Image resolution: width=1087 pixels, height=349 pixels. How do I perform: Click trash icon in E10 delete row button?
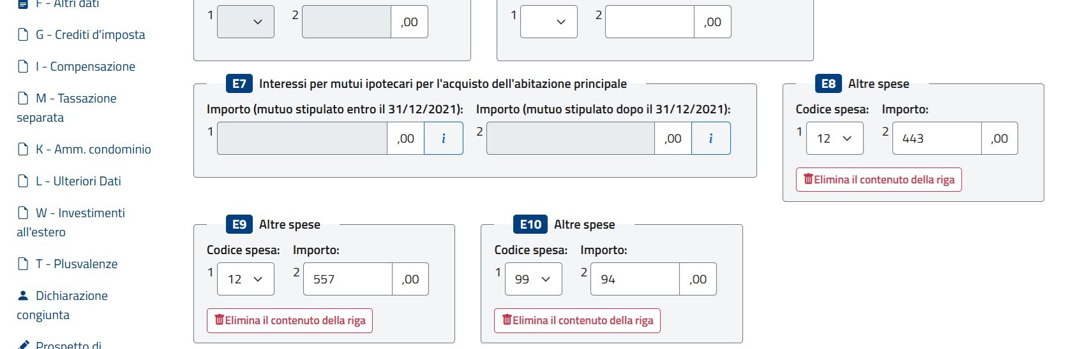pos(507,320)
